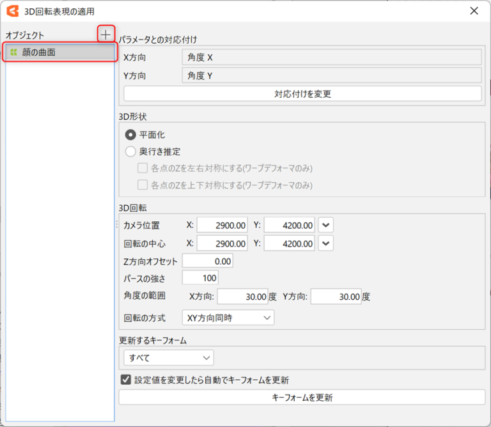Select the 顔の曲面 object in list
The height and width of the screenshot is (427, 491).
click(61, 52)
